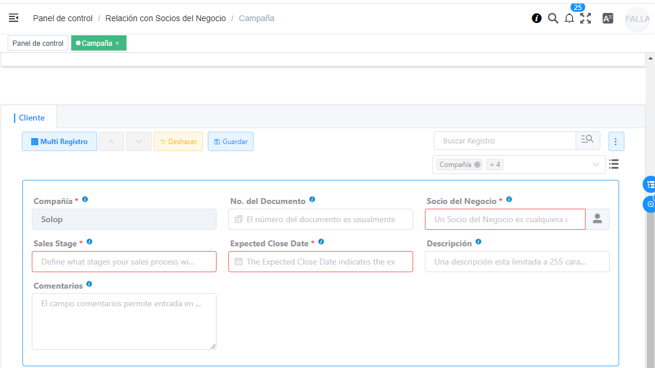Open the notifications bell icon
The height and width of the screenshot is (368, 655).
click(569, 19)
